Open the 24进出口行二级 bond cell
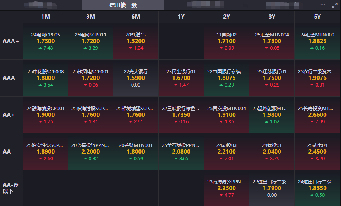The width and height of the screenshot is (341, 206). (317, 188)
